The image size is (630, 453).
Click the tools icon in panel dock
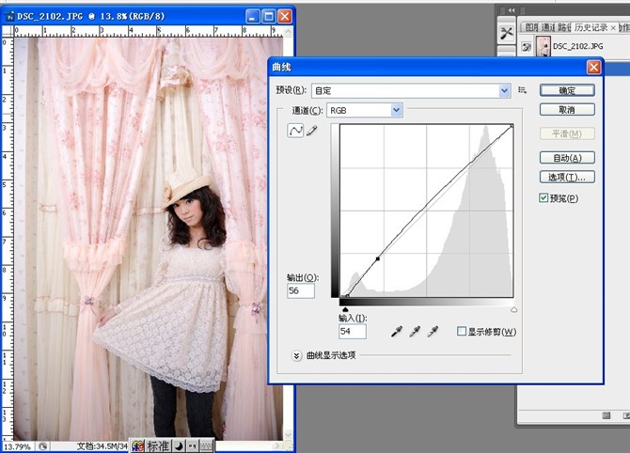(506, 33)
